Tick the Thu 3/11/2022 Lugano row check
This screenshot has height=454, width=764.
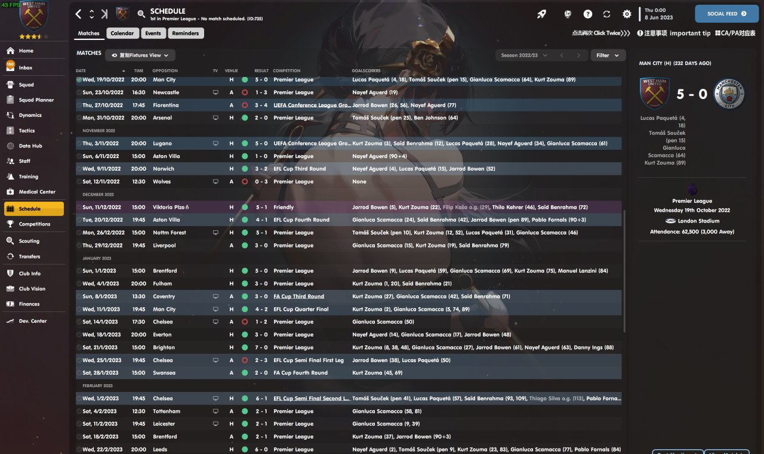(79, 144)
